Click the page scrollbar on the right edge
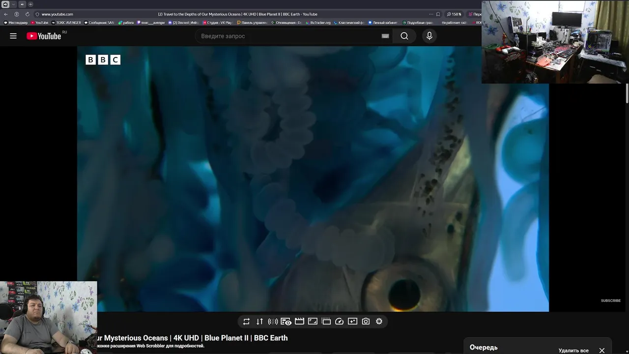This screenshot has width=629, height=354. (627, 93)
